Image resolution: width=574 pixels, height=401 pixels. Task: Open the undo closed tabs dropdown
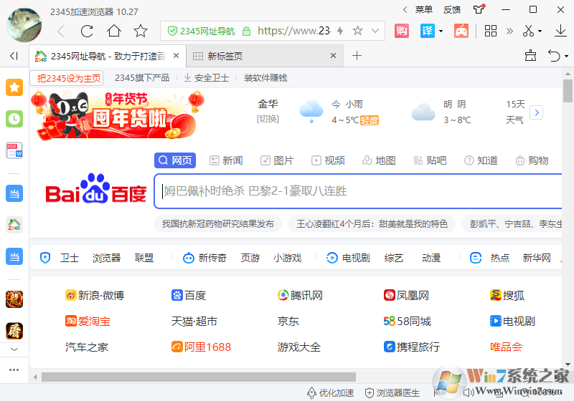566,57
